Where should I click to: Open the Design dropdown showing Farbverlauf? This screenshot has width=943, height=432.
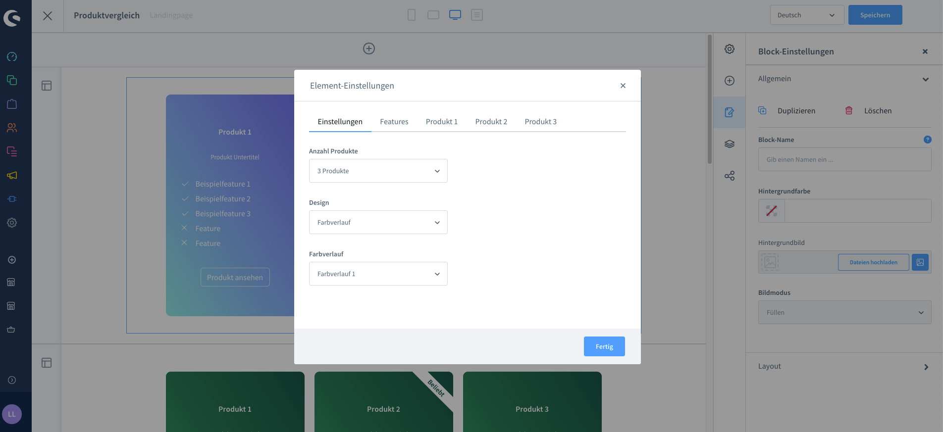(x=378, y=222)
